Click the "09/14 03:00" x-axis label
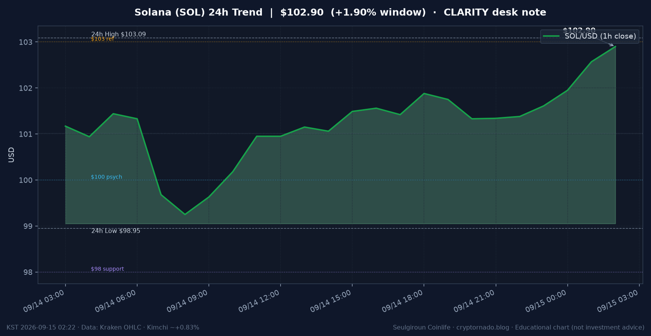Viewport: 651px width, 336px height. pos(44,301)
